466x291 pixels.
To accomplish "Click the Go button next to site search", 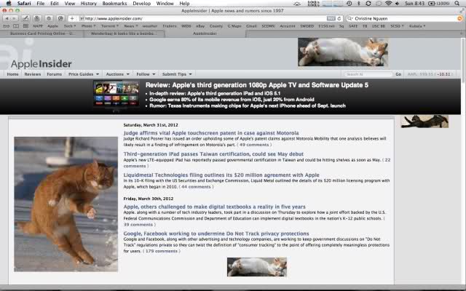I will point(398,74).
